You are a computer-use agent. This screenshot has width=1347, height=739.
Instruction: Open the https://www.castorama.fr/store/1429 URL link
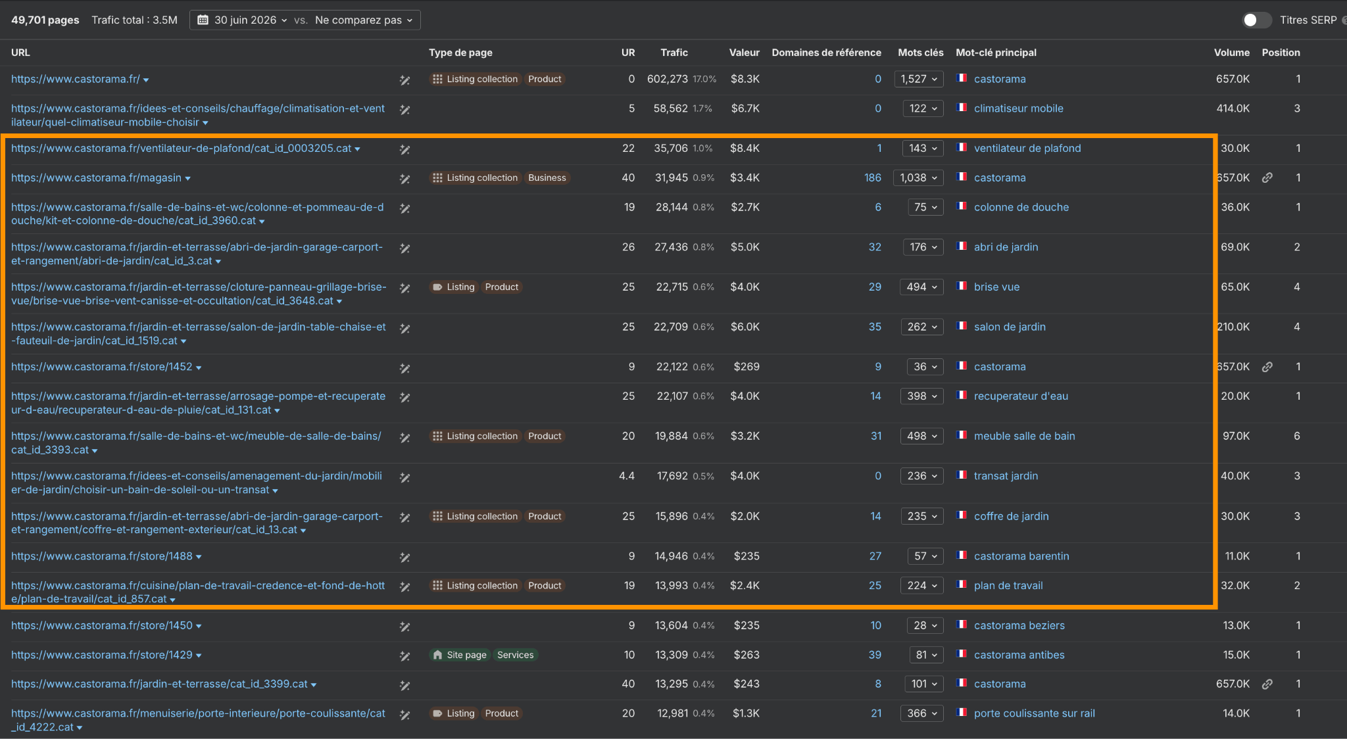click(102, 655)
